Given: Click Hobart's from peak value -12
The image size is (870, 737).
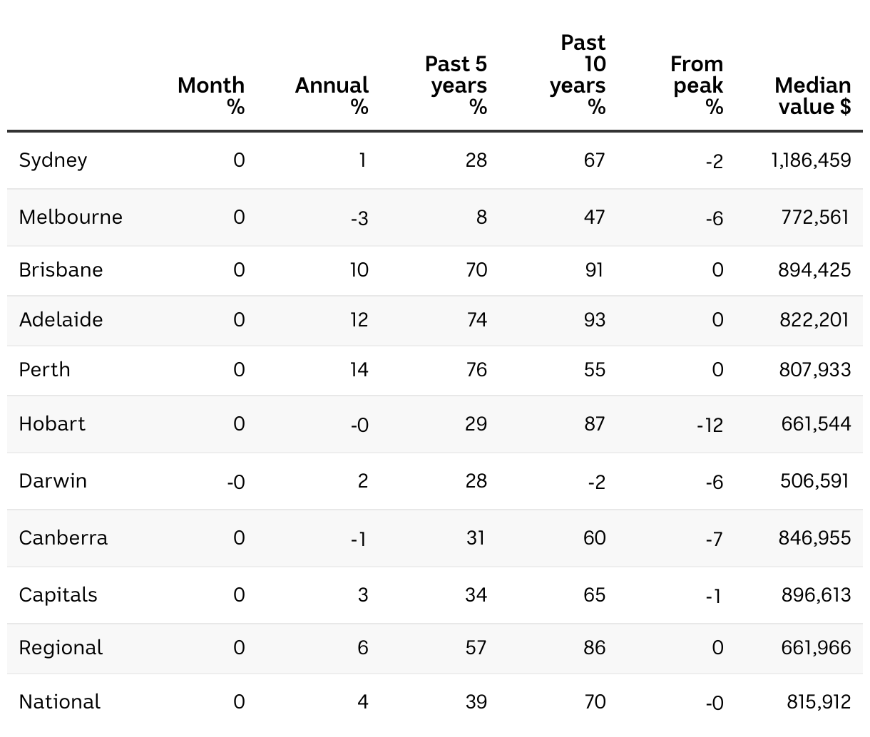Looking at the screenshot, I should (x=710, y=425).
